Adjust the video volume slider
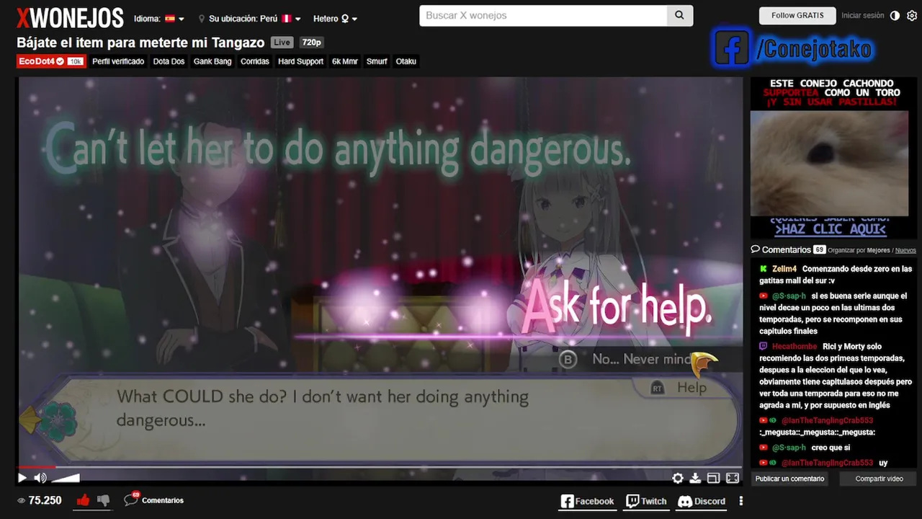 point(66,477)
